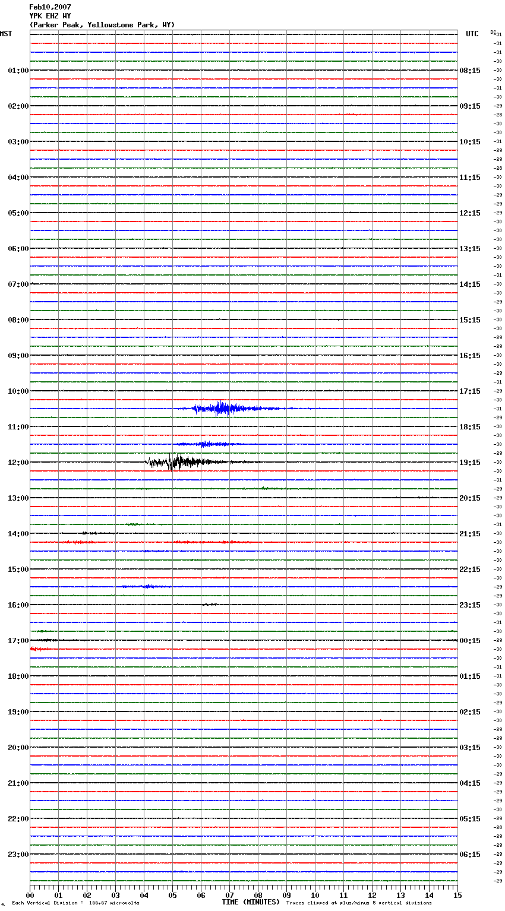Select the 04:00 MST row label
The image size is (505, 911).
click(18, 178)
